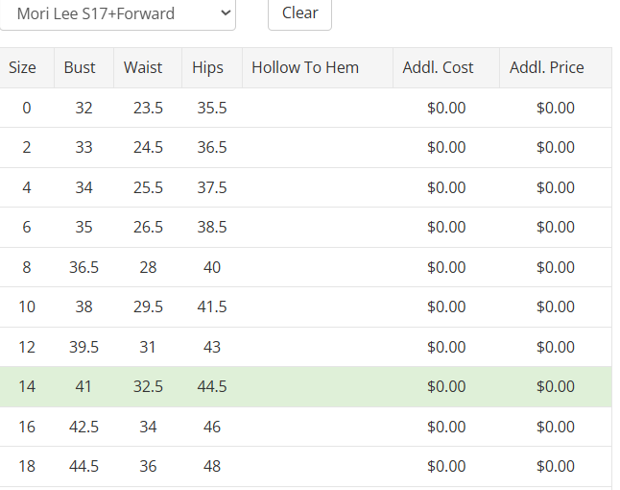Select the size 2 row

pos(27,148)
